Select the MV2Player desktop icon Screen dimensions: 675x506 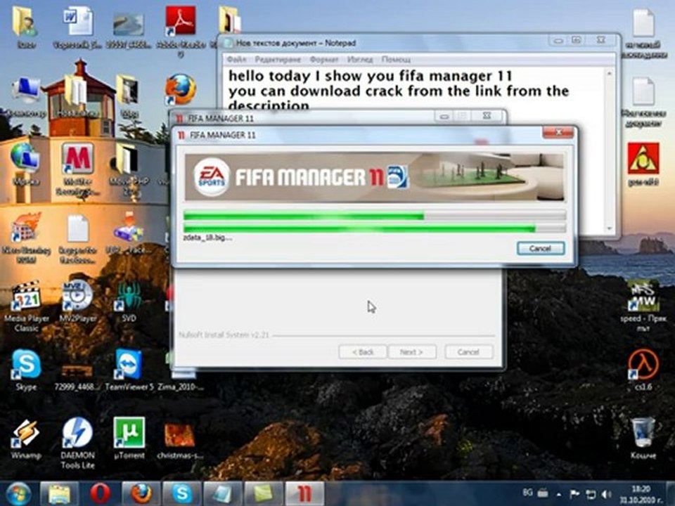[x=77, y=301]
